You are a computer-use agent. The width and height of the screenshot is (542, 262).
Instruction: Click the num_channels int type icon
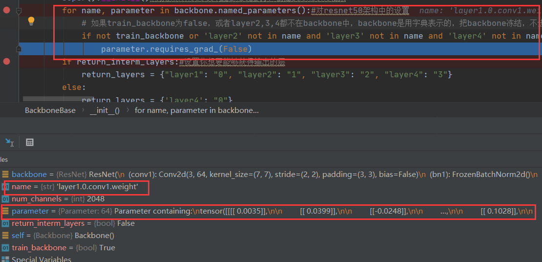pyautogui.click(x=5, y=199)
